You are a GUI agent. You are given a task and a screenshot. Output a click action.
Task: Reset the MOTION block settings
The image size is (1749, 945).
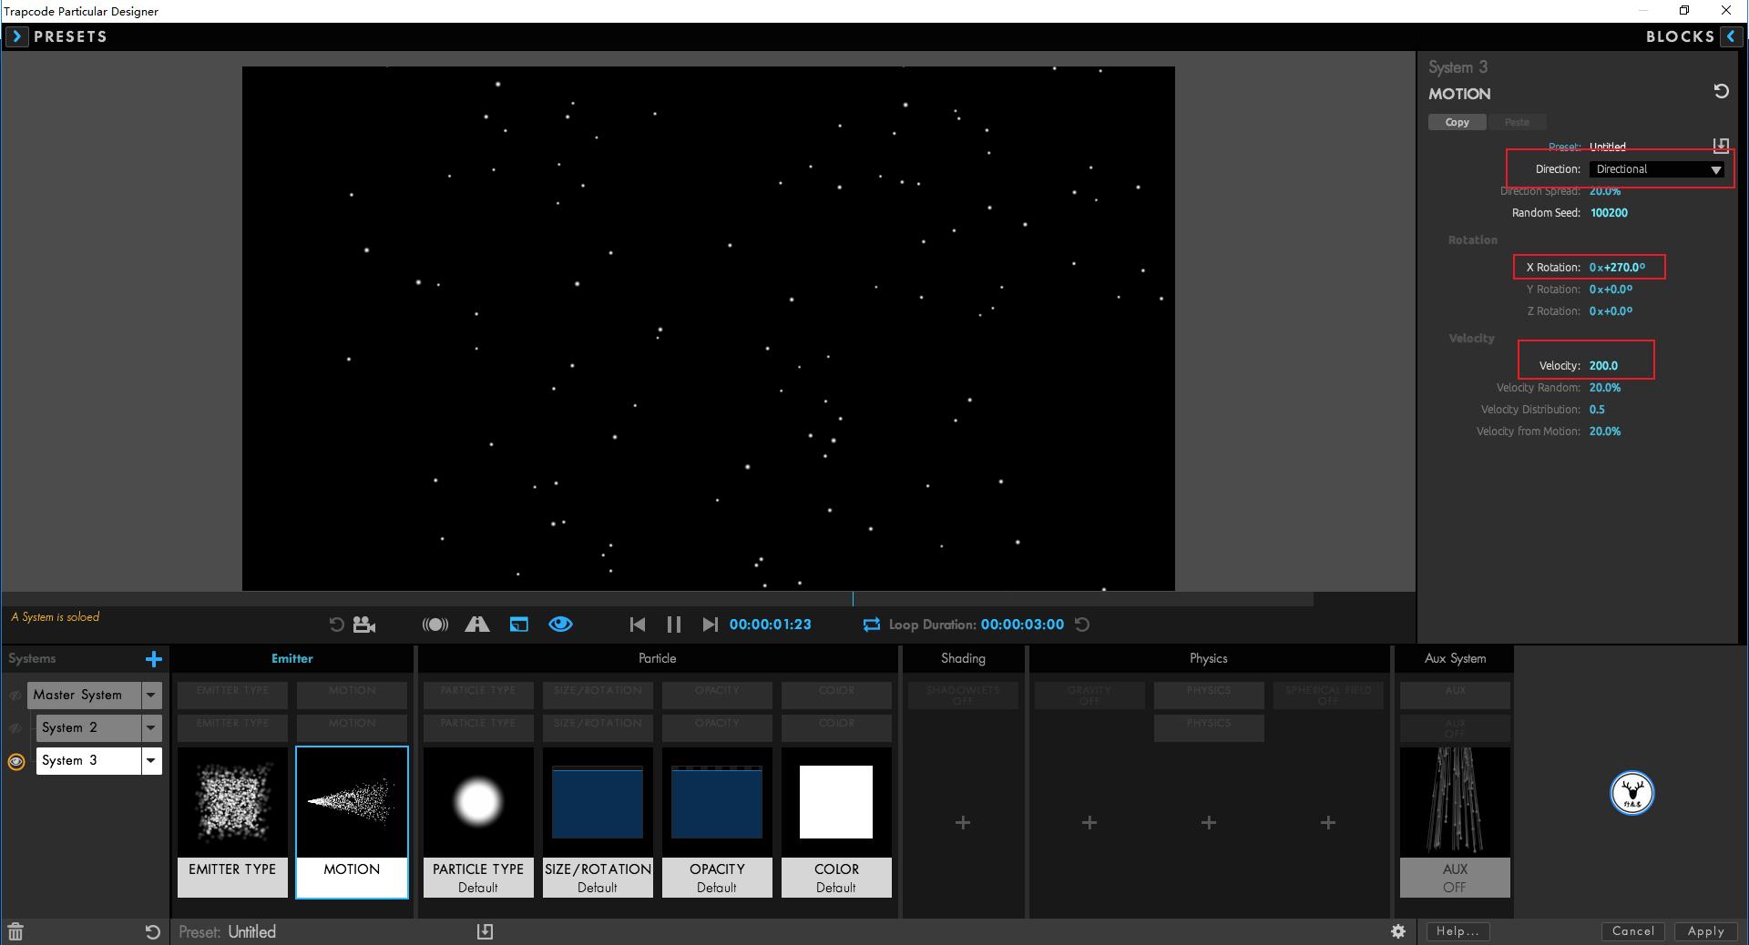coord(1721,91)
